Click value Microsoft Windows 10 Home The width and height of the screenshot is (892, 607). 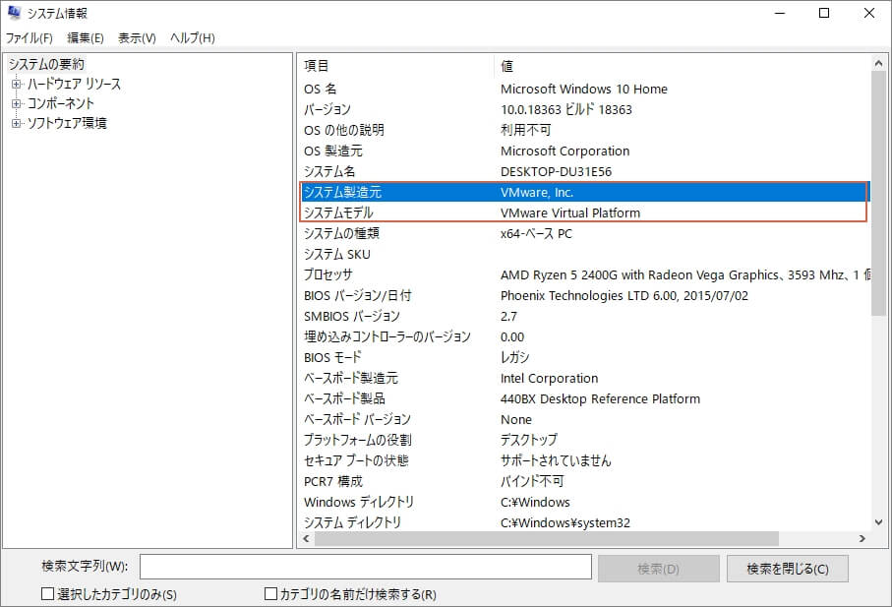point(583,90)
